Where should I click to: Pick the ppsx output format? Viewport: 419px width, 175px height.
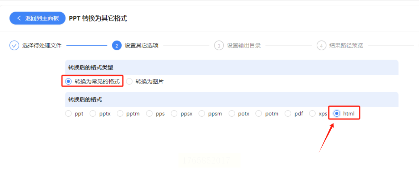[174, 114]
